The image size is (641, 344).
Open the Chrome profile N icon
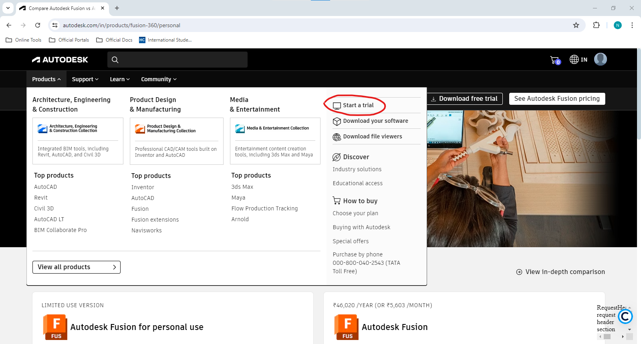[x=618, y=25]
